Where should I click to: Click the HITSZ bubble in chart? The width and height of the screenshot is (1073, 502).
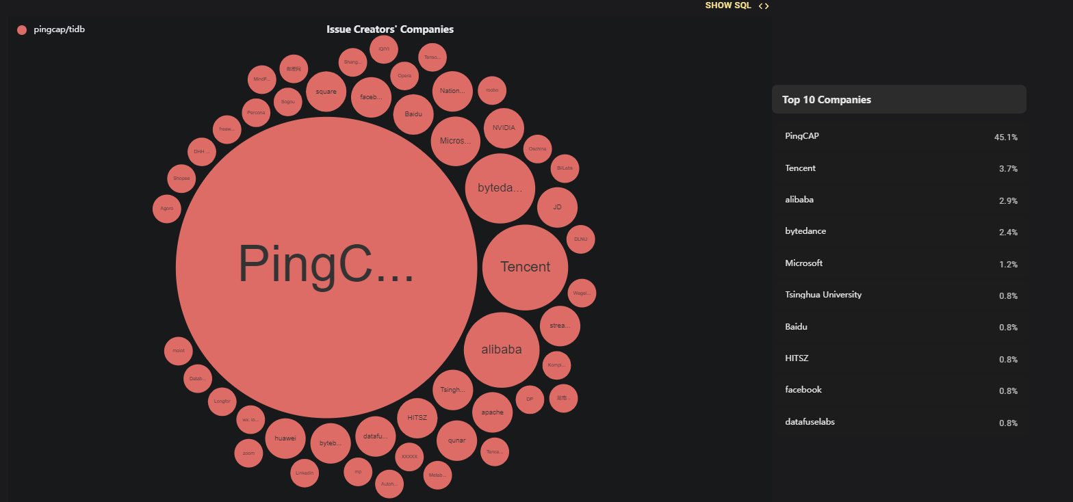tap(417, 418)
